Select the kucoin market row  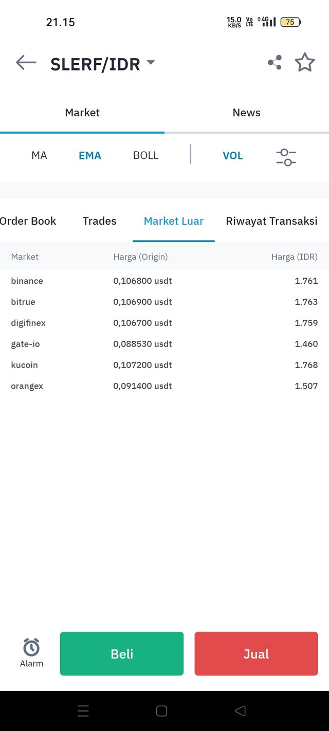pyautogui.click(x=164, y=365)
